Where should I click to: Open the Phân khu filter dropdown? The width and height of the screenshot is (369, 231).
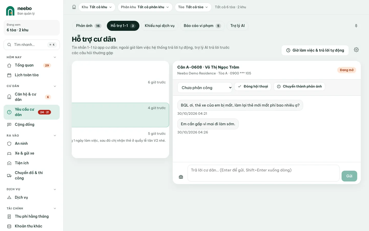point(145,7)
